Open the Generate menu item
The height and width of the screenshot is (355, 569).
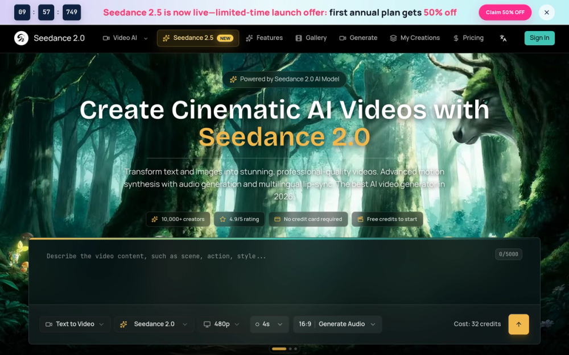(358, 38)
